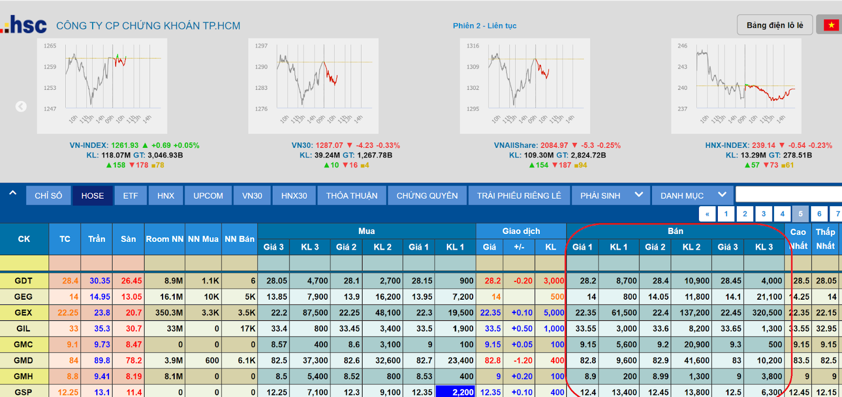The width and height of the screenshot is (842, 397).
Task: Click GDT matched price 28.2
Action: tap(493, 281)
